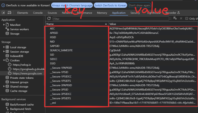
Task: Click the Cookies cookie icon
Action: tap(7, 60)
